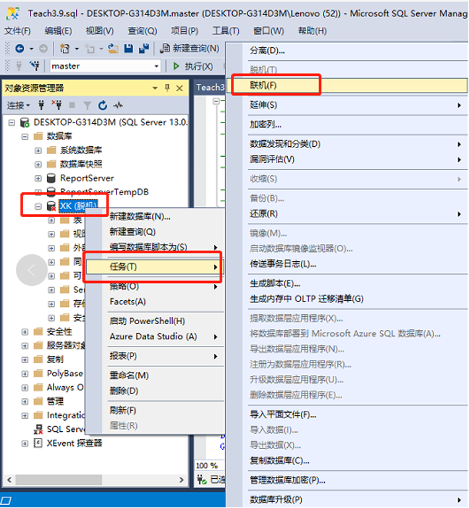Select the ReportServer database
The image size is (469, 508).
[x=87, y=178]
